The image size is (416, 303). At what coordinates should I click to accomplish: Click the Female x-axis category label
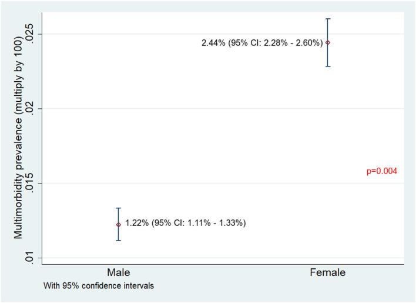tap(328, 272)
